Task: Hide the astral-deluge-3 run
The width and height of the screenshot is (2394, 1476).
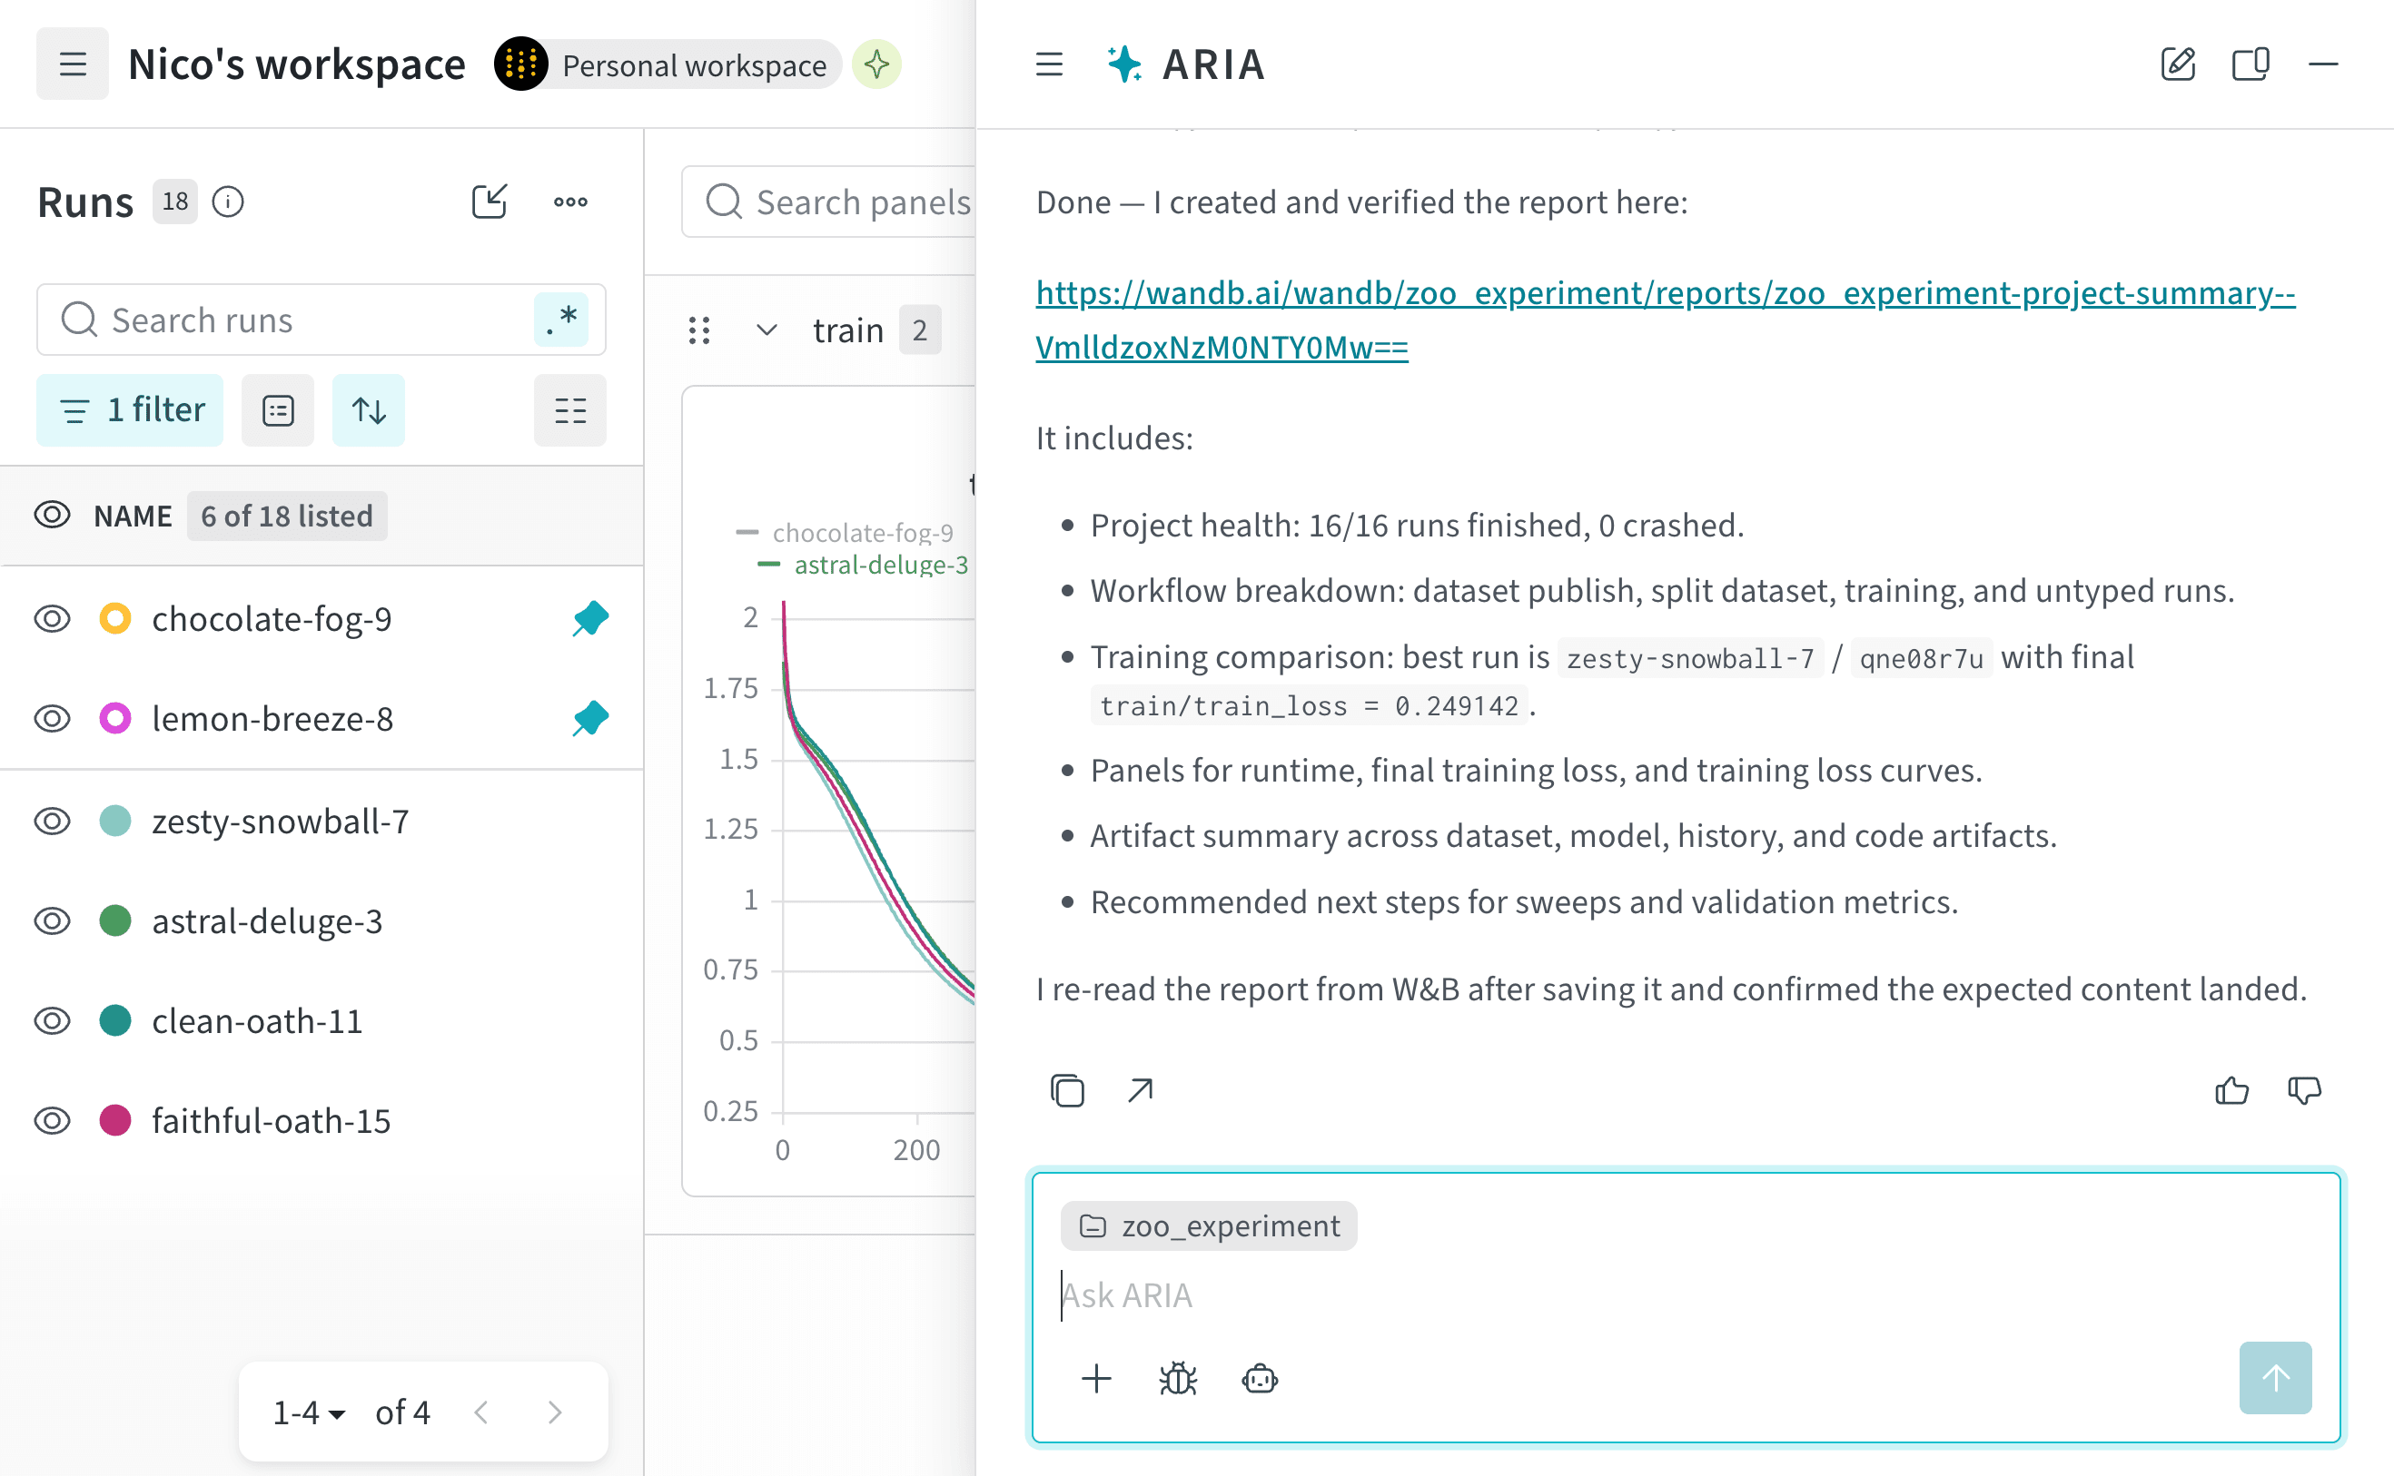Action: (x=53, y=921)
